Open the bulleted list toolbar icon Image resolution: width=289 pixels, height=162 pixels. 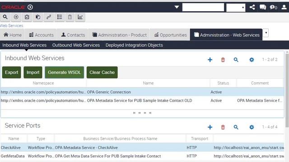[60, 17]
